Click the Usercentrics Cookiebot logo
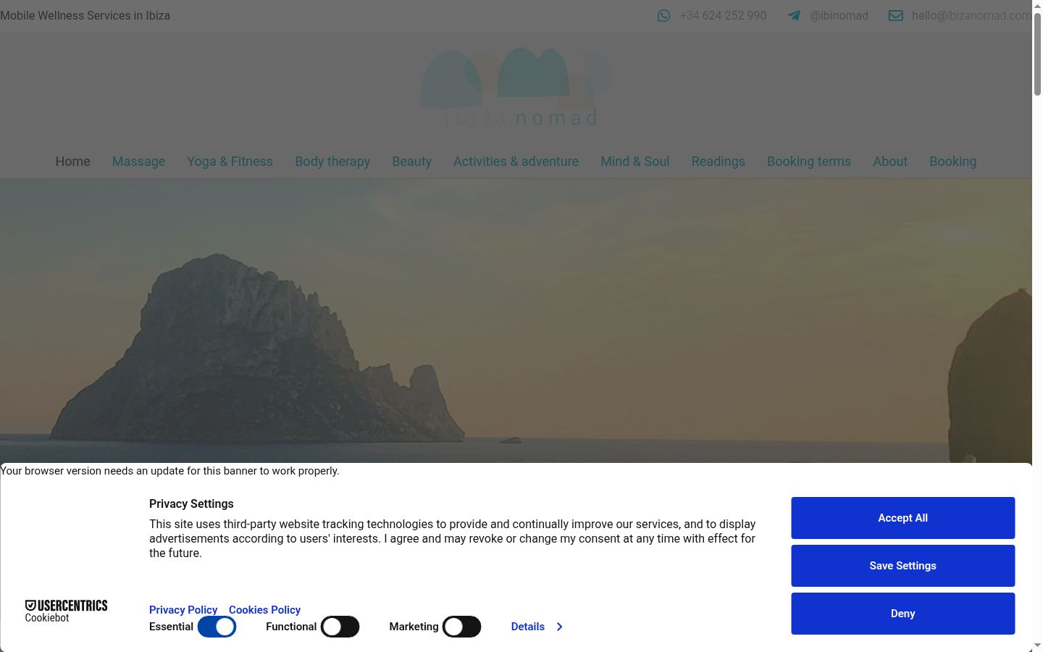This screenshot has width=1043, height=652. pos(66,611)
